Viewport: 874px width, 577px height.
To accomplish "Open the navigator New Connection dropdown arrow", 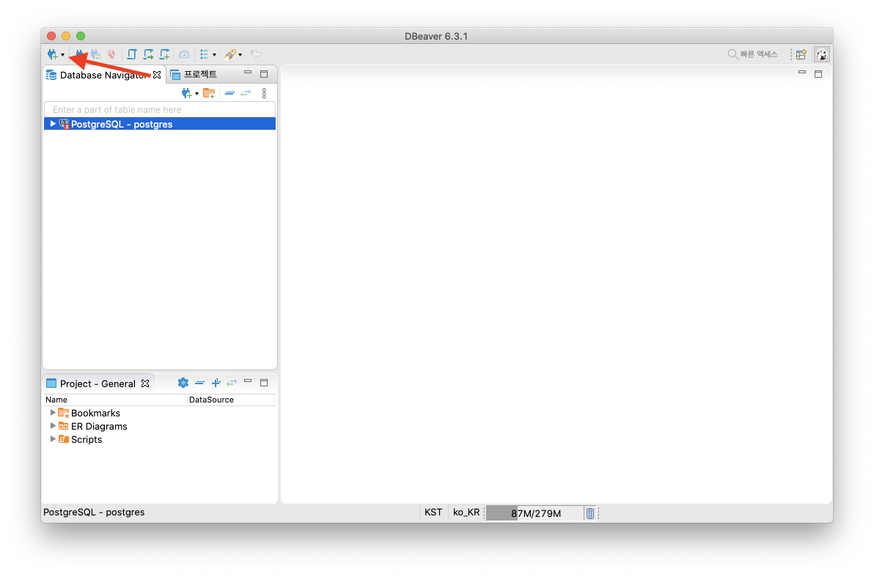I will pos(197,94).
